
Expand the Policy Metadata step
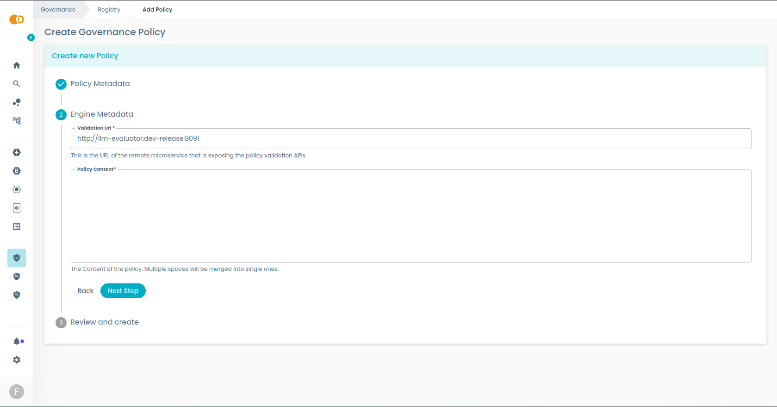coord(99,84)
